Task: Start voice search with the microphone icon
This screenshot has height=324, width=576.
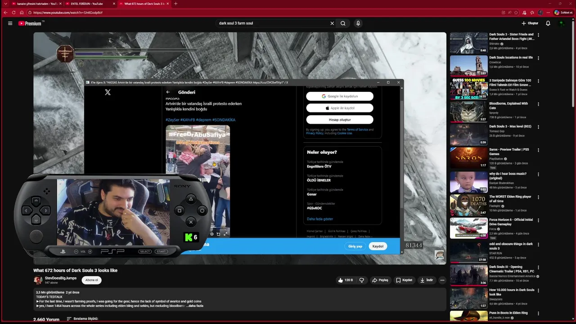Action: [358, 23]
